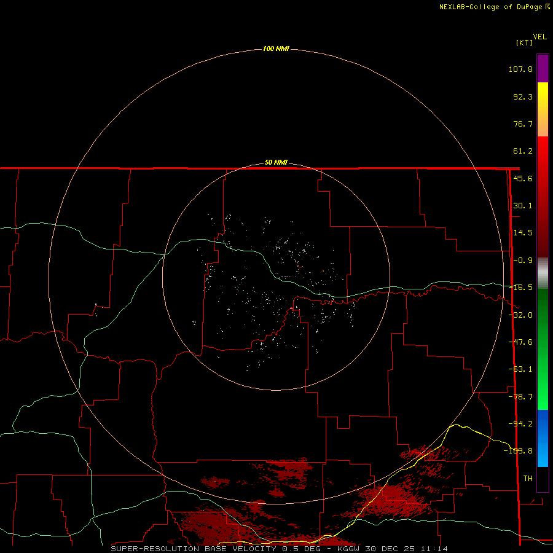Pick the bright red segment near 61.2
The image size is (553, 553).
click(x=543, y=152)
